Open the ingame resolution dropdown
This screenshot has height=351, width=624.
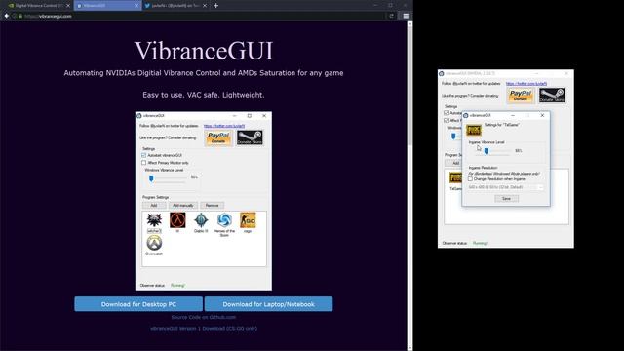click(506, 187)
